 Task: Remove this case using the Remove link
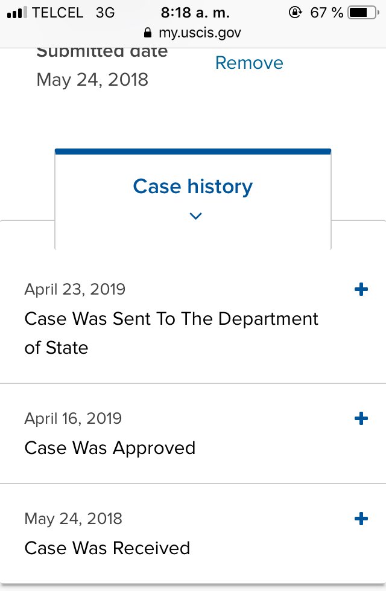coord(249,63)
